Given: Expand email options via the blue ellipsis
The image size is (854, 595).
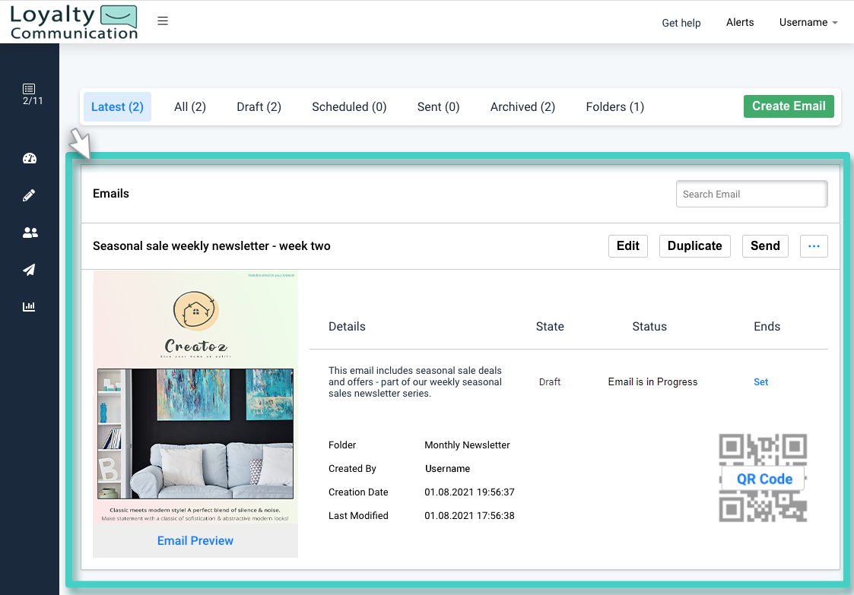Looking at the screenshot, I should (x=814, y=245).
